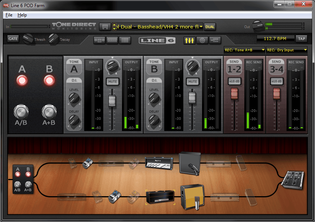Toggle the DUAL tone button
Screen dimensions: 315x222
click(210, 27)
